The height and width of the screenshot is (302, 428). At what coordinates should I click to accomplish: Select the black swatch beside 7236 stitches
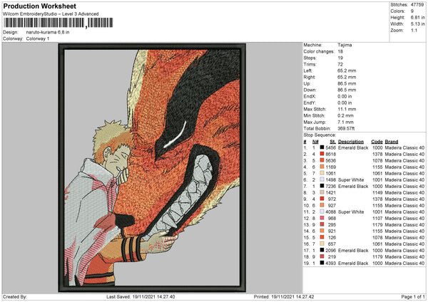pyautogui.click(x=322, y=186)
